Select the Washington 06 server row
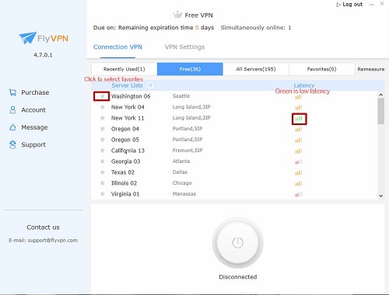Image resolution: width=389 pixels, height=295 pixels. (x=234, y=96)
